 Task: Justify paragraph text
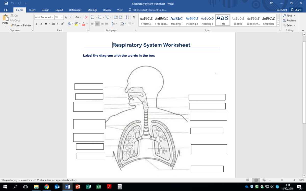point(107,24)
